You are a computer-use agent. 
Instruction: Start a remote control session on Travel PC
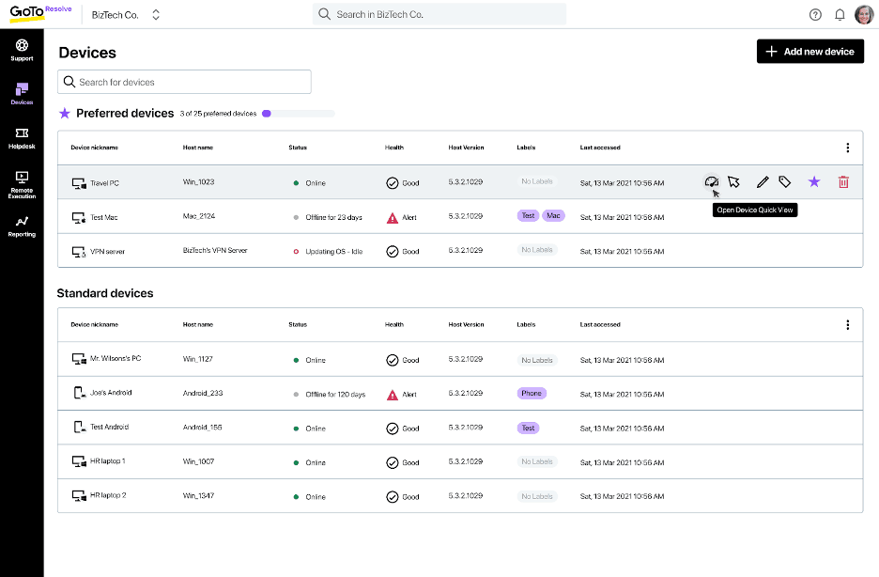pyautogui.click(x=735, y=181)
